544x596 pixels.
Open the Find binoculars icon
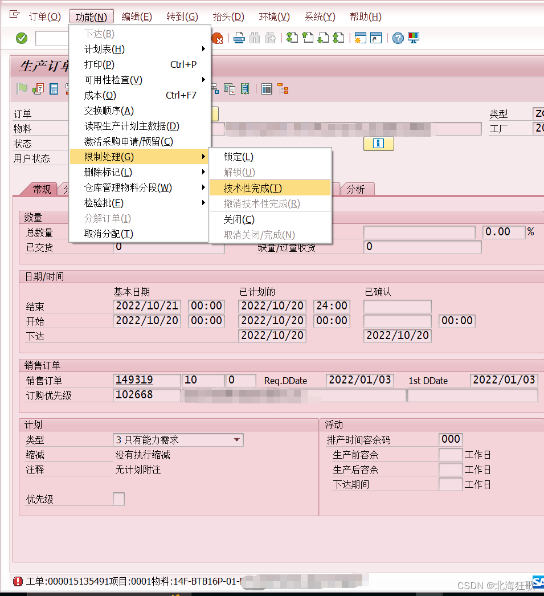[255, 38]
